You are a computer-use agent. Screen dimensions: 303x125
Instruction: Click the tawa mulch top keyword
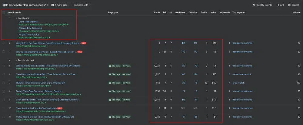[238, 83]
